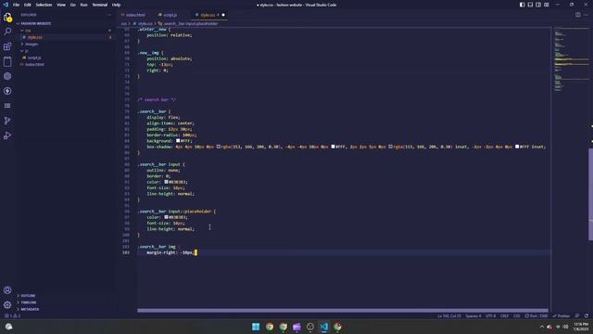Open the Search view in the activity bar
Screen dimensions: 593x334
coord(7,32)
